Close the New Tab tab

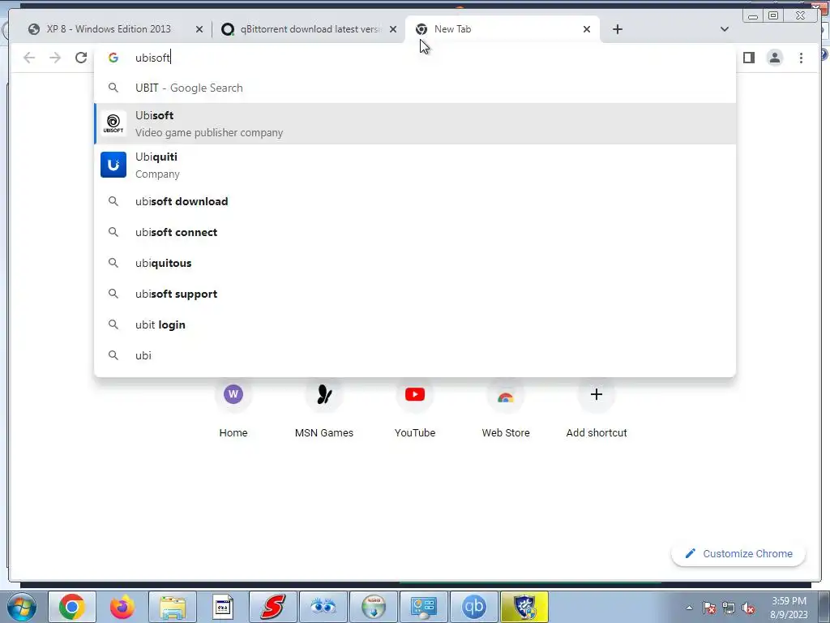pos(587,29)
